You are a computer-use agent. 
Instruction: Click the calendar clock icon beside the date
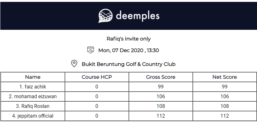90,50
